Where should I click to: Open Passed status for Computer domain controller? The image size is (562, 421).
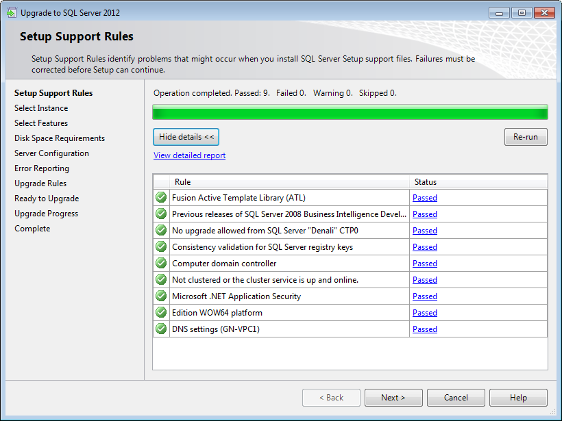point(425,264)
